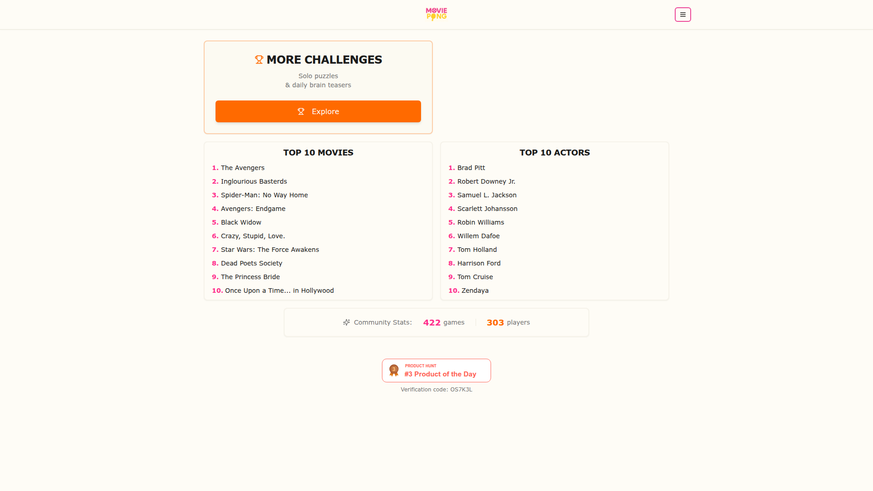The height and width of the screenshot is (491, 873).
Task: Open Once Upon a Time... in Hollywood
Action: coord(279,291)
